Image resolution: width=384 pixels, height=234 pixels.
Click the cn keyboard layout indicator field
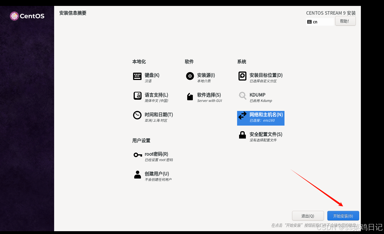(320, 22)
